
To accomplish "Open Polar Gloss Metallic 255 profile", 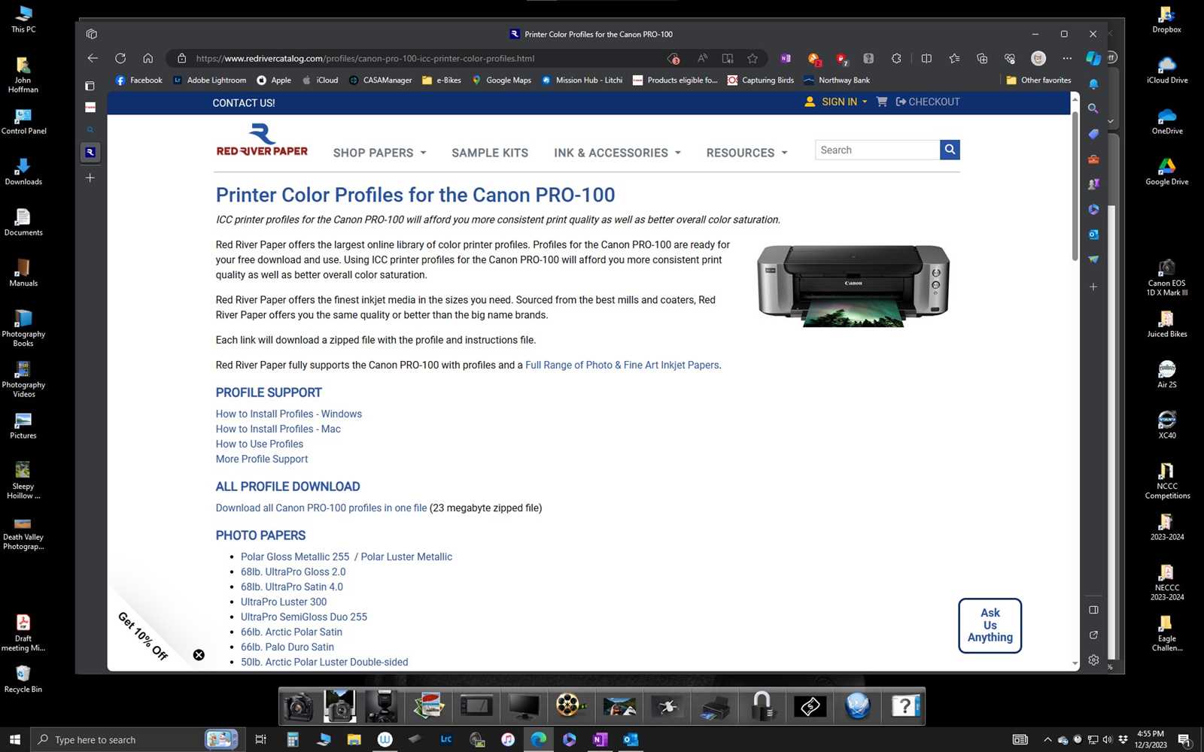I will [295, 556].
